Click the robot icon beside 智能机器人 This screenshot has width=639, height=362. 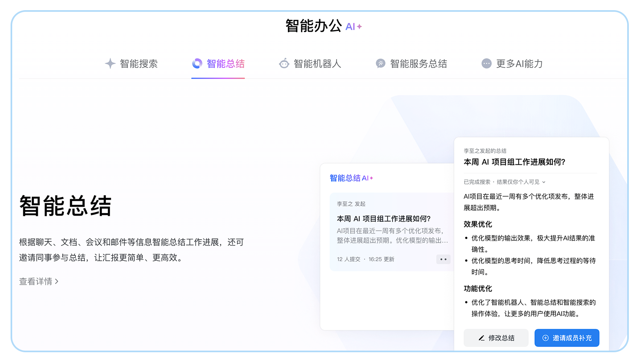(x=284, y=63)
